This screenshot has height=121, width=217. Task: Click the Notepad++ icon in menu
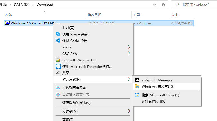58,60
